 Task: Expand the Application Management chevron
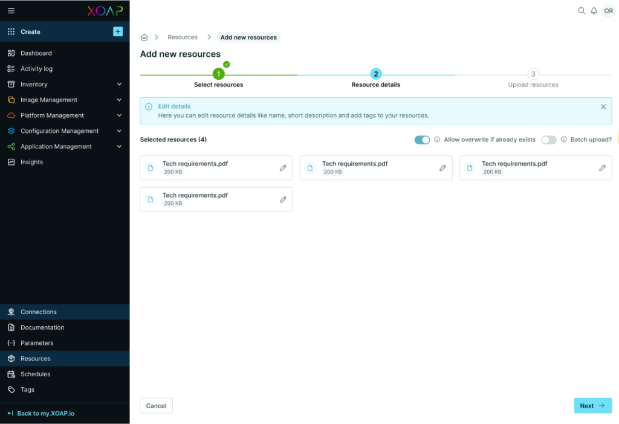click(119, 146)
